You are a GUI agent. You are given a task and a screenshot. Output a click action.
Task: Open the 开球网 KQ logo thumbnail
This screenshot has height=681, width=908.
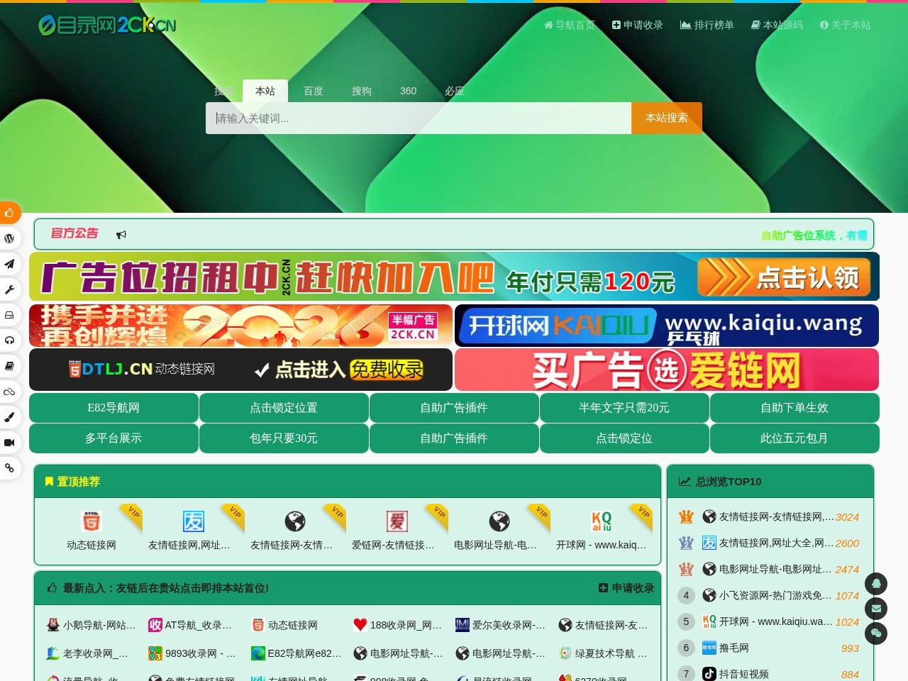tap(600, 521)
